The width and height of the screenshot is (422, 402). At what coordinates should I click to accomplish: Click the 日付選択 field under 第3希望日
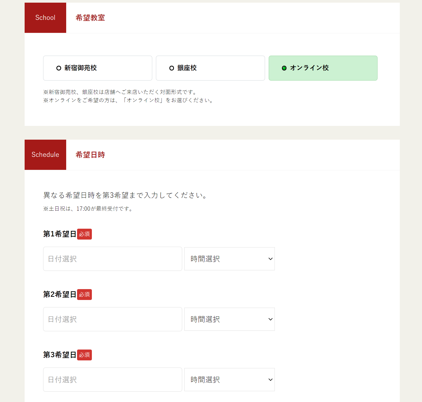click(x=112, y=379)
